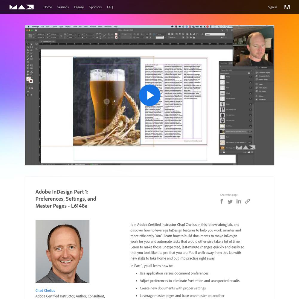Open the Sponsors navigation item

pyautogui.click(x=95, y=7)
